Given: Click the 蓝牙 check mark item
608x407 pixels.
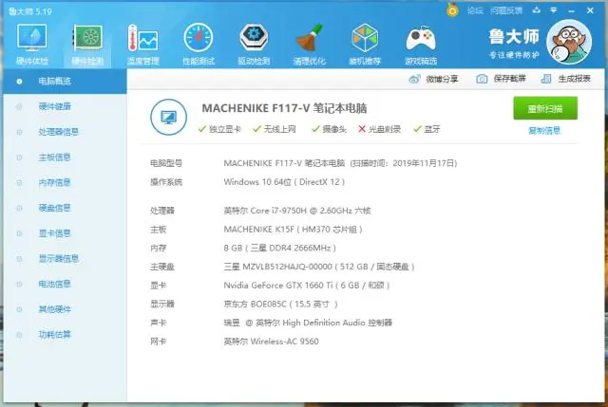Looking at the screenshot, I should pyautogui.click(x=427, y=129).
